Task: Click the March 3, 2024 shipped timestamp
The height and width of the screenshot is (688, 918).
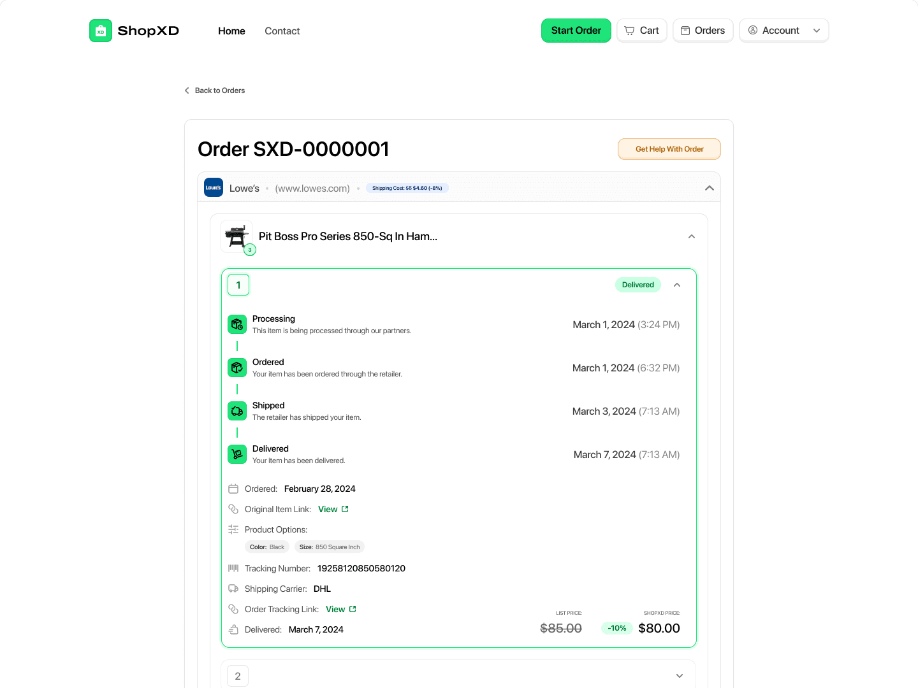Action: point(626,411)
